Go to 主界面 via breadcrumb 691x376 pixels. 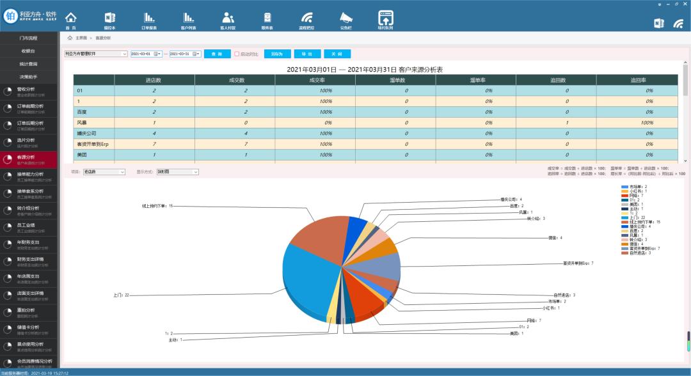click(x=81, y=38)
